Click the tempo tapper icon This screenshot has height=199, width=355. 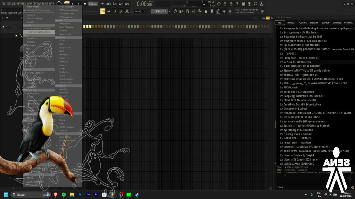tap(218, 11)
